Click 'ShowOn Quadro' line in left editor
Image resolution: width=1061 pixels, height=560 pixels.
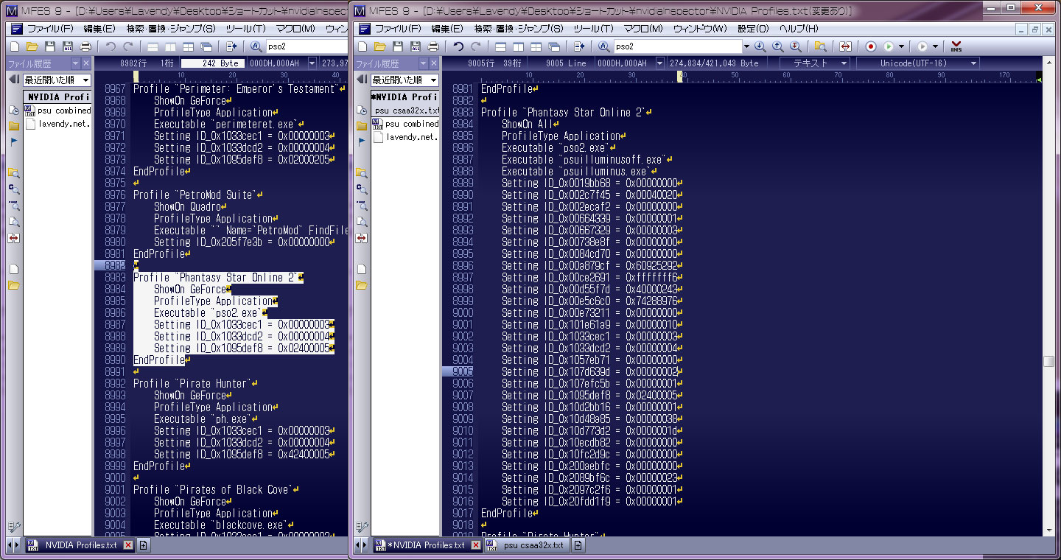point(190,207)
